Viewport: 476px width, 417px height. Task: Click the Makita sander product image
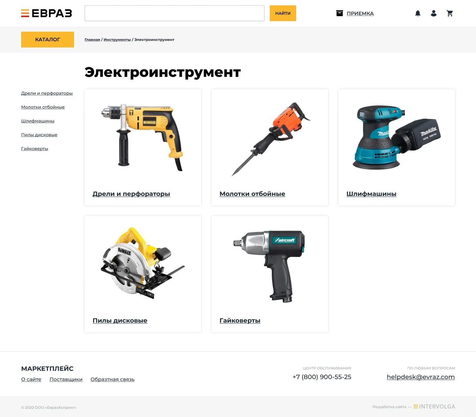point(397,137)
